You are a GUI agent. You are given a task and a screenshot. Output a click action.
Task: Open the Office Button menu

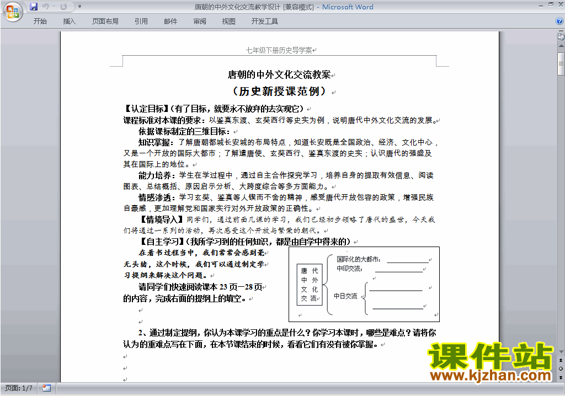click(13, 12)
